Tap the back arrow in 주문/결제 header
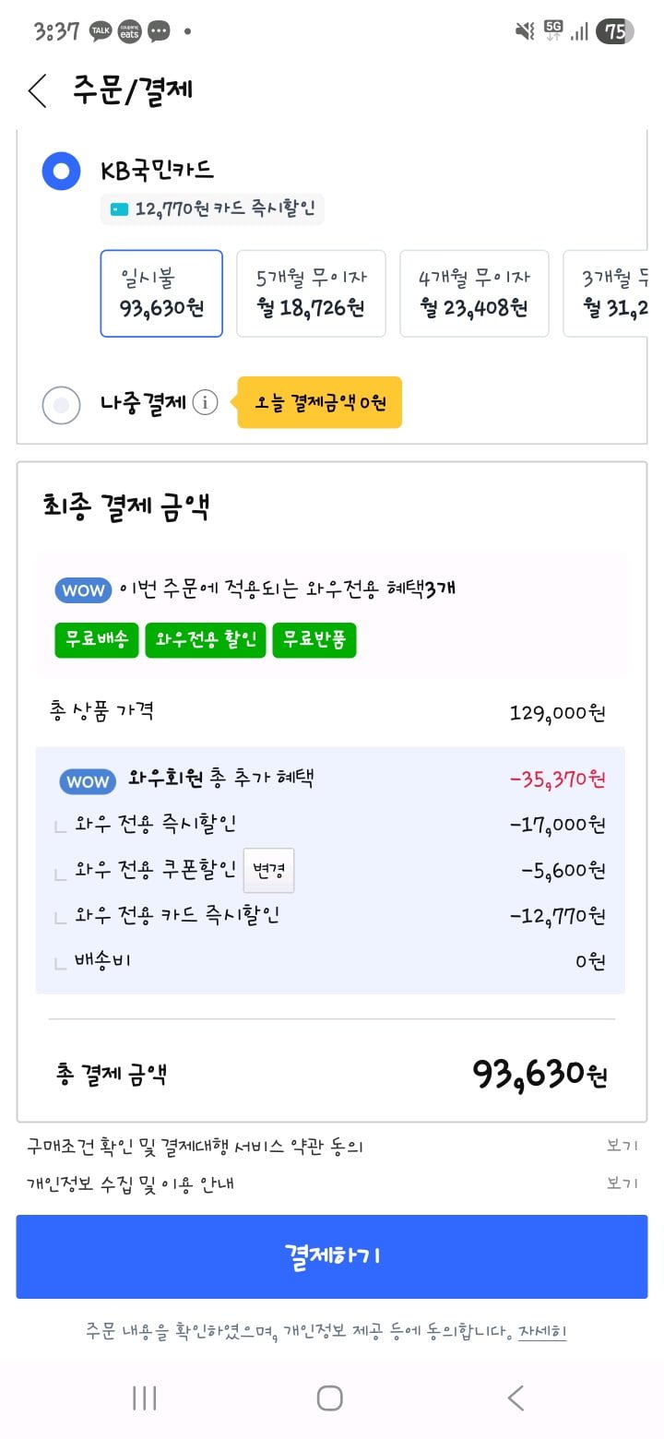Screen dimensions: 664x1439 click(x=38, y=90)
